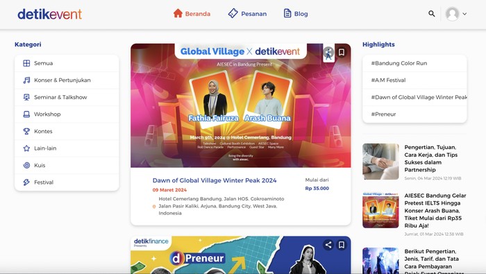Bookmark the Global Village event
Image resolution: width=486 pixels, height=274 pixels.
click(x=342, y=52)
